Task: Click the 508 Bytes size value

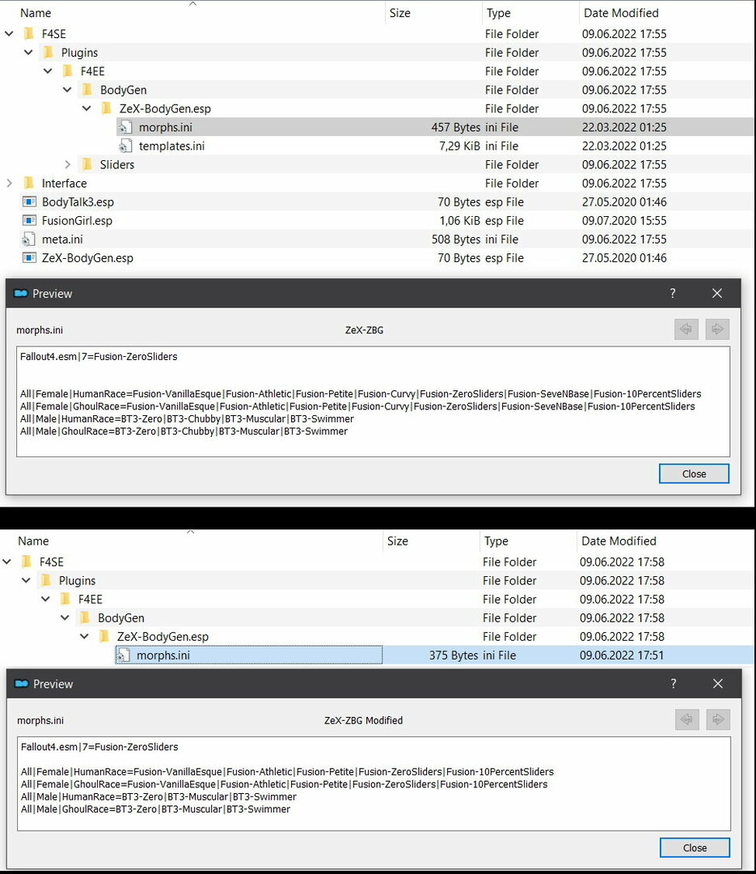Action: click(456, 239)
